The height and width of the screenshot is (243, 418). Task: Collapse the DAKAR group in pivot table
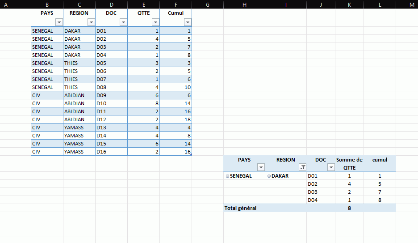pyautogui.click(x=269, y=176)
